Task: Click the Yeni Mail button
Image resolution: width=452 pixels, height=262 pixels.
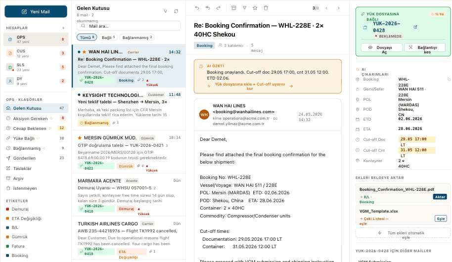Action: pyautogui.click(x=36, y=11)
